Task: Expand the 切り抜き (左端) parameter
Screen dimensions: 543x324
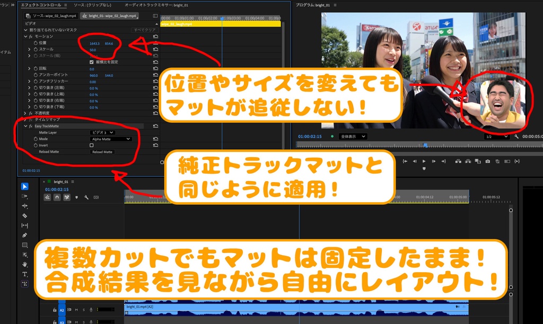Action: 29,87
